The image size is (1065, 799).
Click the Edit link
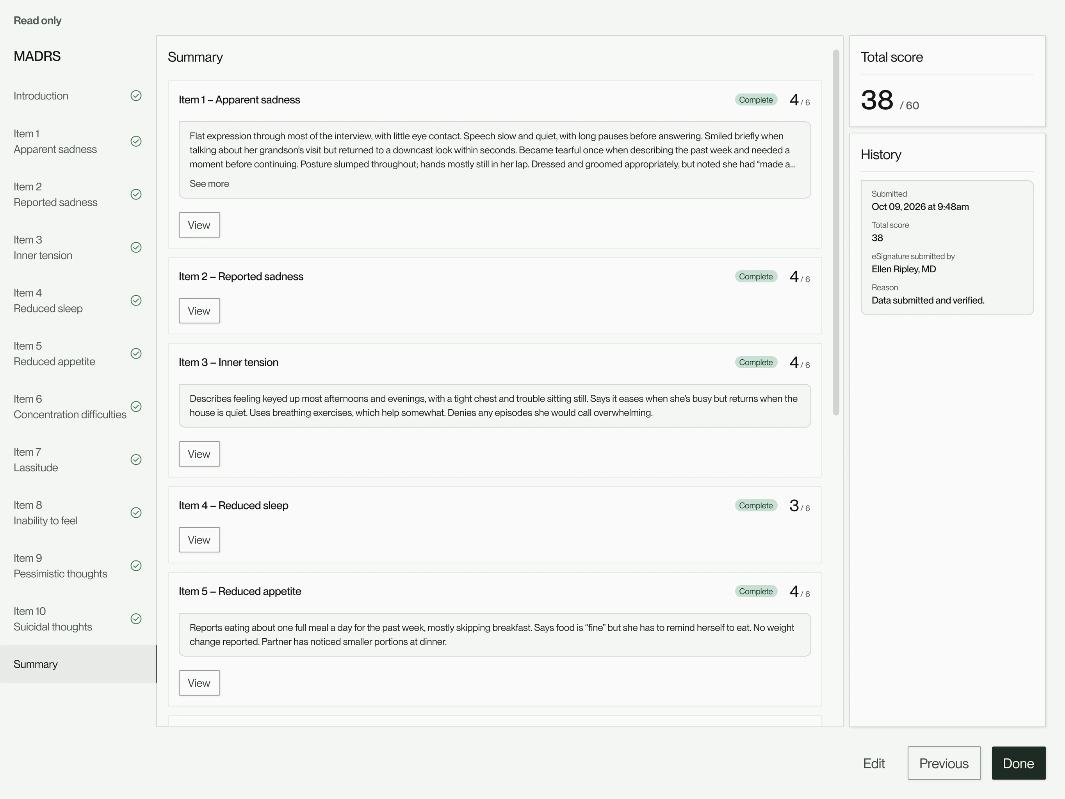[874, 763]
